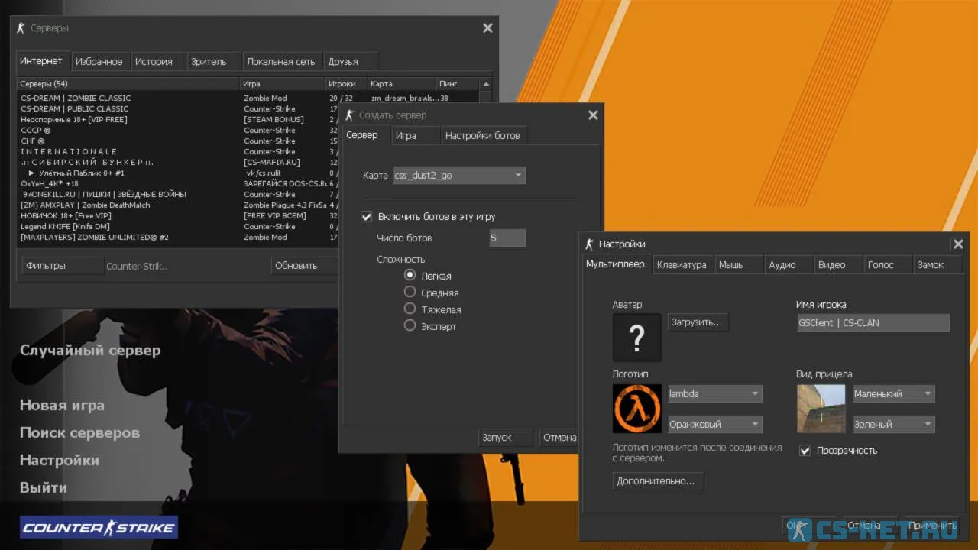Select CS-DREAM | ZOMBIE CLASSIC server row

click(248, 98)
